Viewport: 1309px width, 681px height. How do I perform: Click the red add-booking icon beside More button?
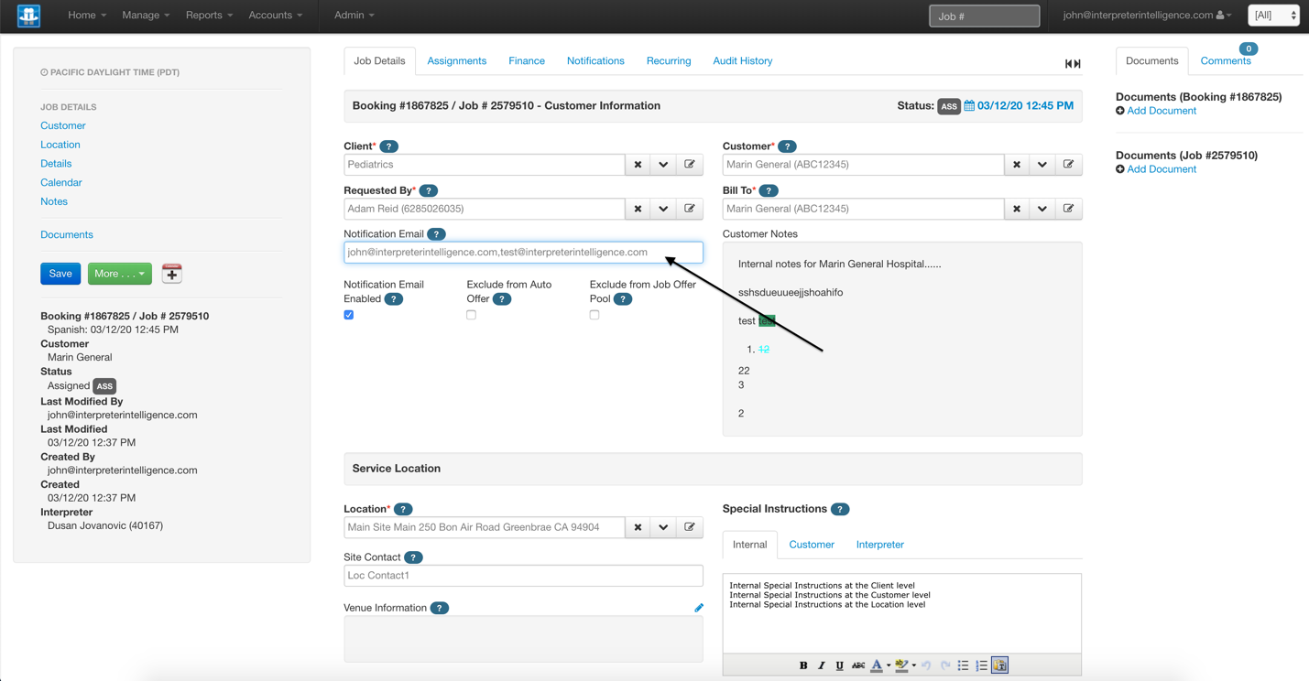(171, 273)
